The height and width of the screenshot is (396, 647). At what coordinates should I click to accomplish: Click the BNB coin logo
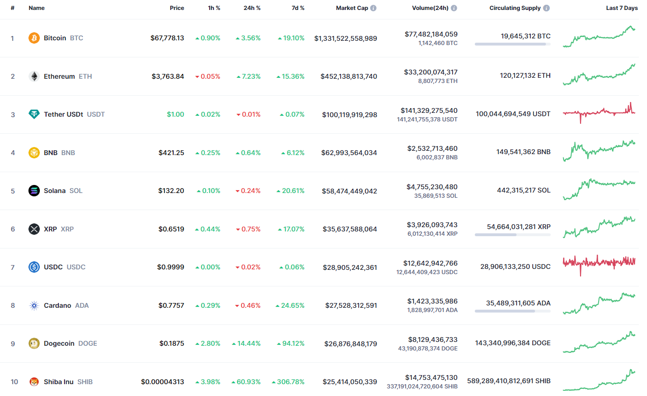34,153
